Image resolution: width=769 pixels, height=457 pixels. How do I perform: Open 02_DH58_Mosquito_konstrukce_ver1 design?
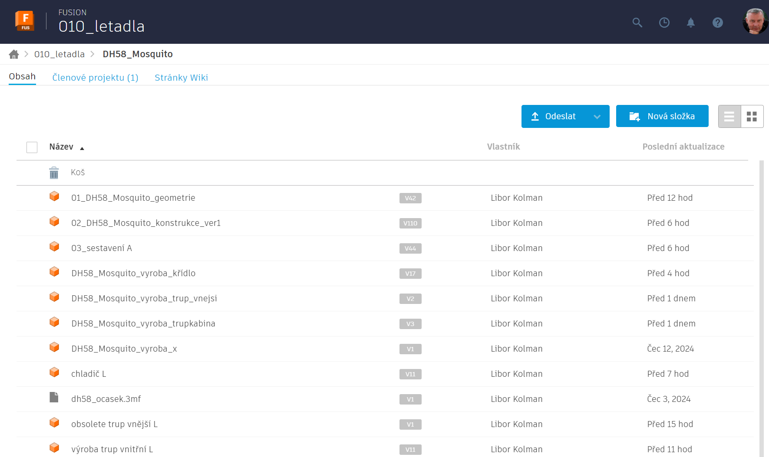(x=146, y=223)
